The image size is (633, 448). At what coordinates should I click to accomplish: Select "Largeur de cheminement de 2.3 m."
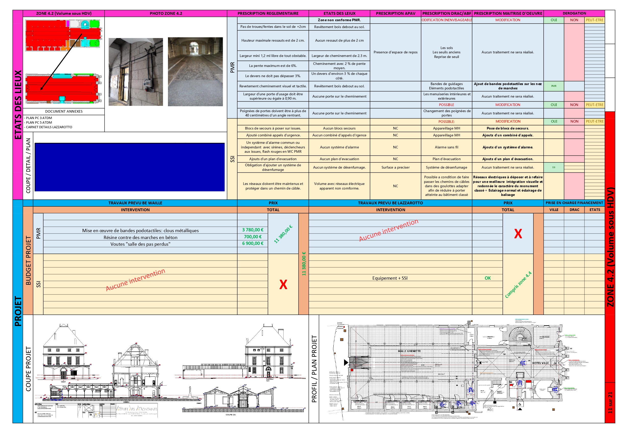point(339,56)
